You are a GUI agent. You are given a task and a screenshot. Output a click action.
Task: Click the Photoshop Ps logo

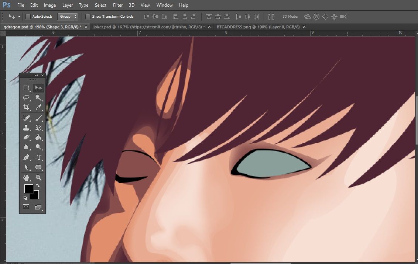click(6, 5)
